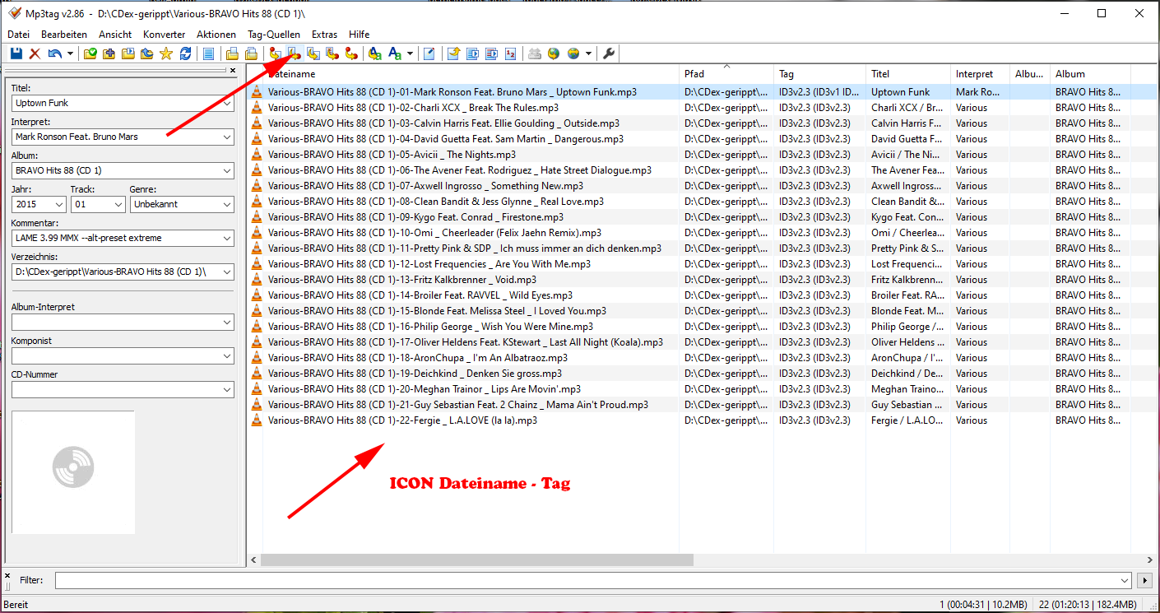Click the horizontal scrollbar of file list
Screen dimensions: 1160x613
477,560
